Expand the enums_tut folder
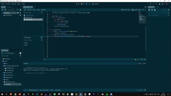 tap(3, 73)
